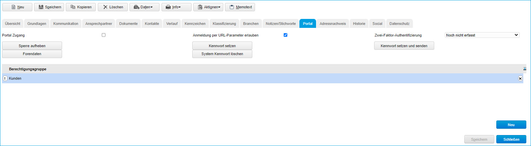Uncheck Anmeldung per URL-Parameter erlauben

pyautogui.click(x=285, y=35)
